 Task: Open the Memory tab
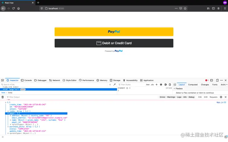click(102, 80)
